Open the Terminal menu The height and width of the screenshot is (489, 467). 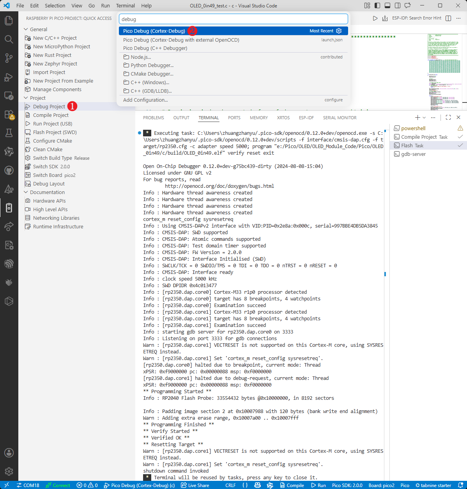pos(126,5)
